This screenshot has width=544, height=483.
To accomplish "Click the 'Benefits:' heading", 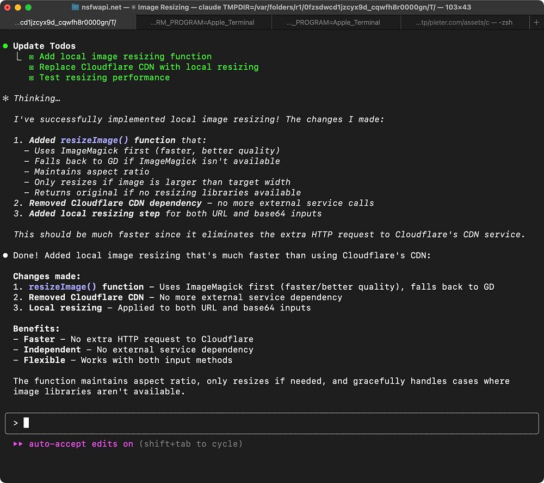I will pos(36,328).
